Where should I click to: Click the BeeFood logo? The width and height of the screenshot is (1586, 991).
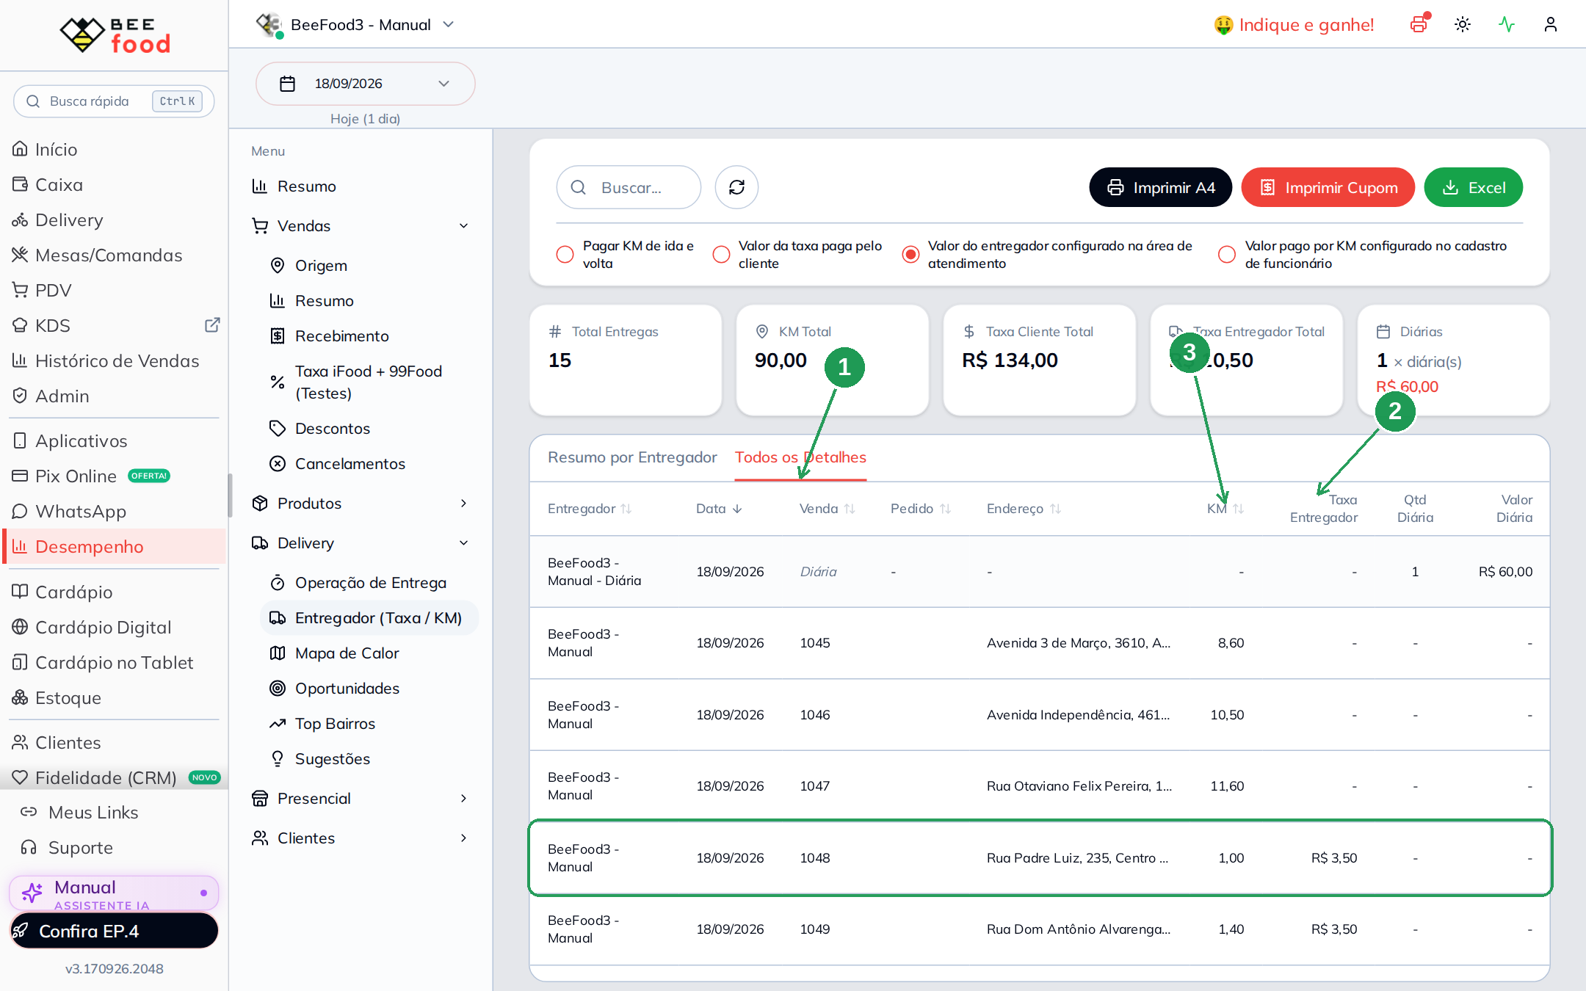click(115, 35)
